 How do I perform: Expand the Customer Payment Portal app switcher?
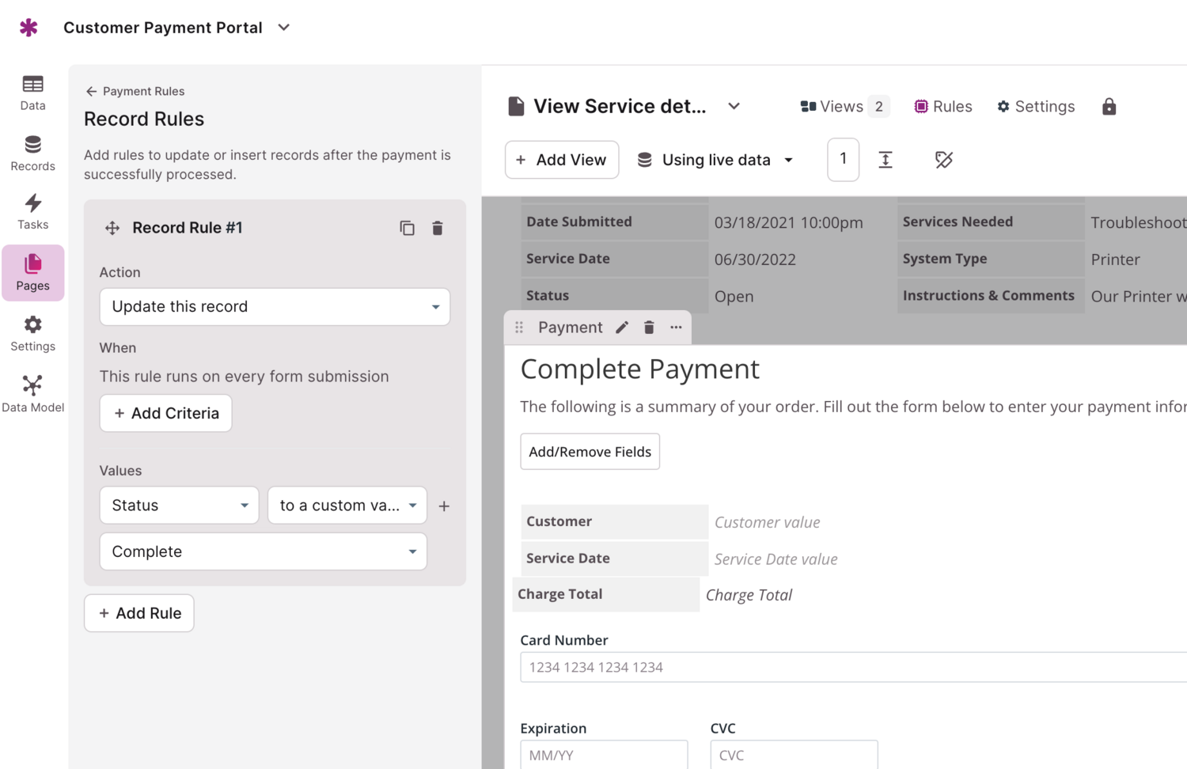(x=283, y=27)
